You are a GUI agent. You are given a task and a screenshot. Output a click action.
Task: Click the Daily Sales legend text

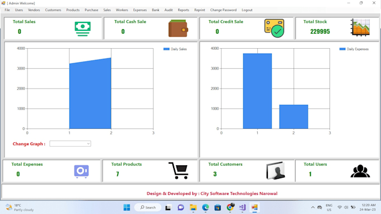pos(179,49)
